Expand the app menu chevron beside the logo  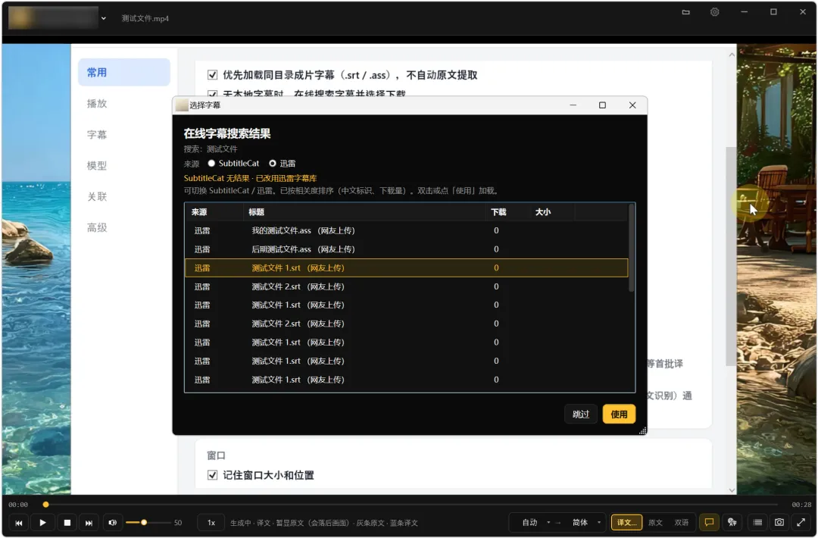[x=103, y=18]
